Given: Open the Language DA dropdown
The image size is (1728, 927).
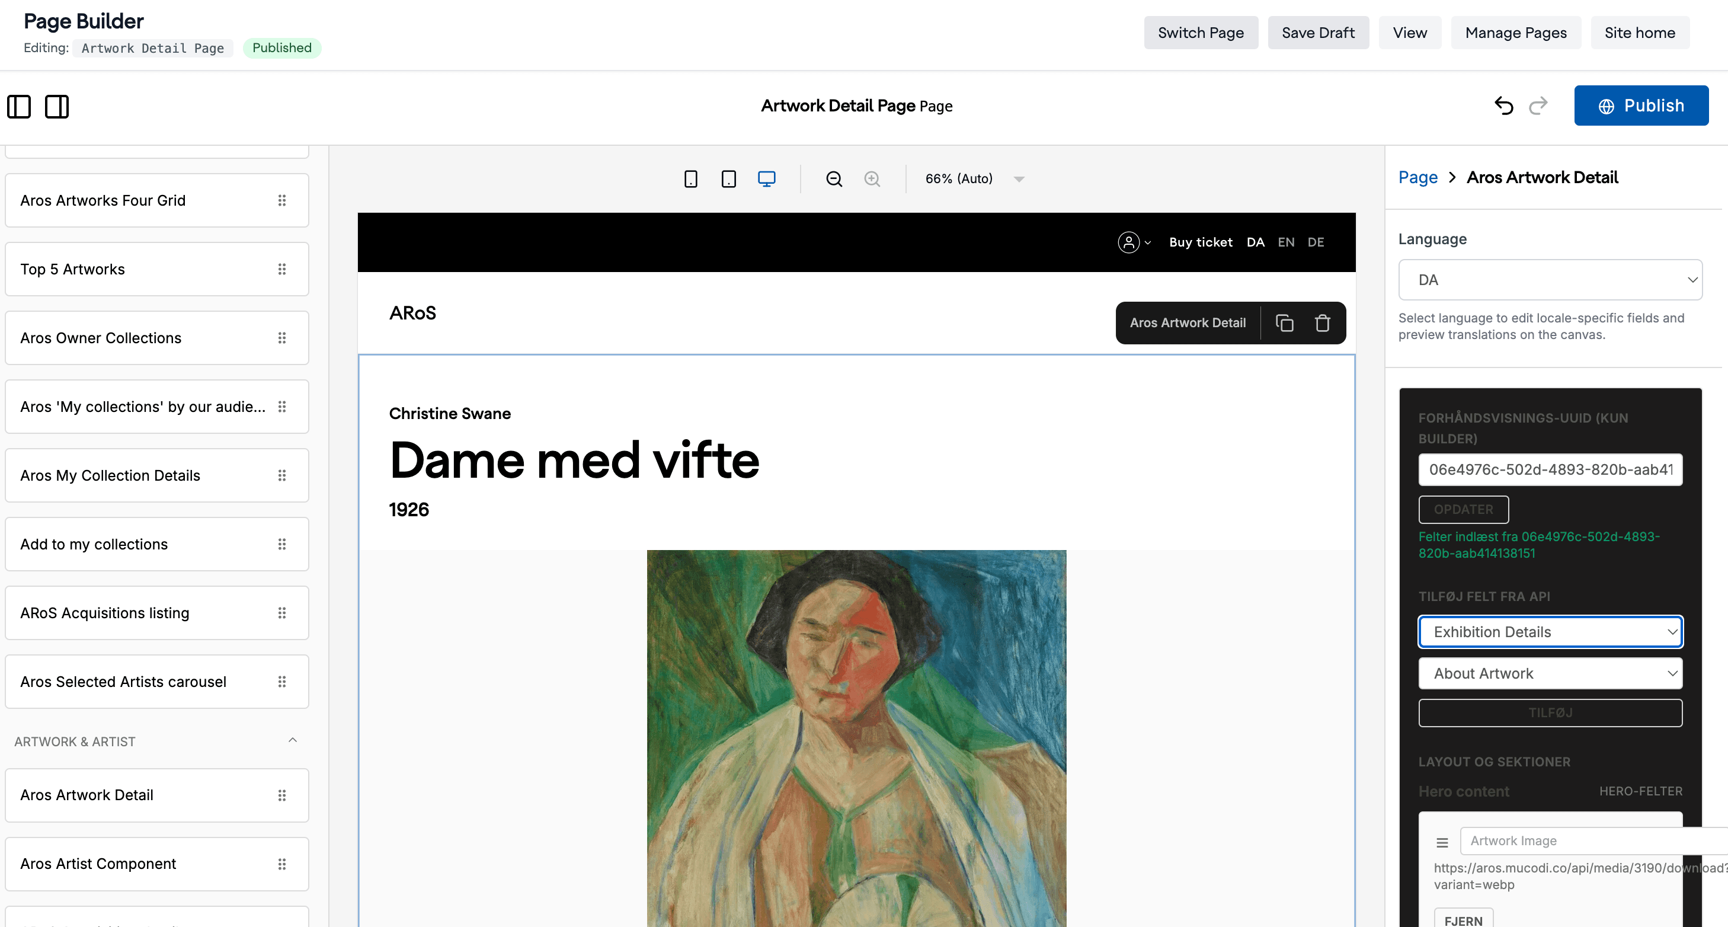Looking at the screenshot, I should click(1550, 280).
